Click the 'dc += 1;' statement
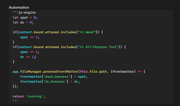180x106 pixels. coord(28,57)
